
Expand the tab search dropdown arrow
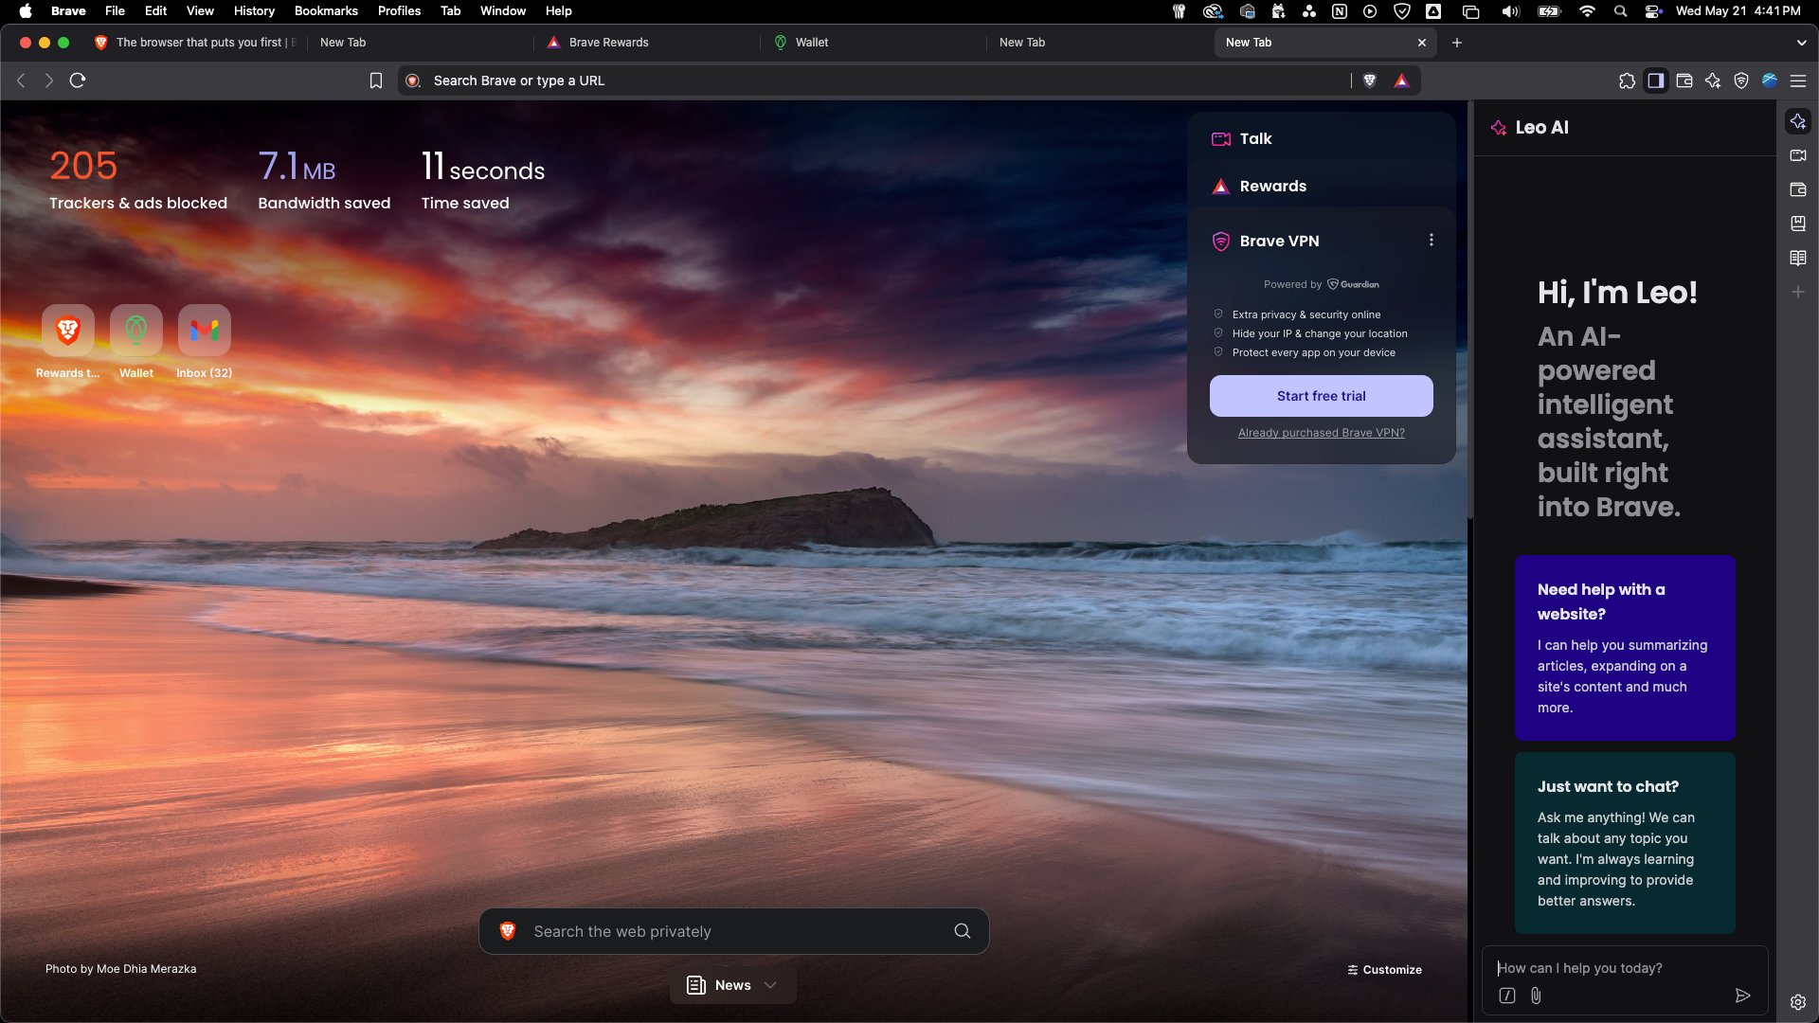point(1802,43)
